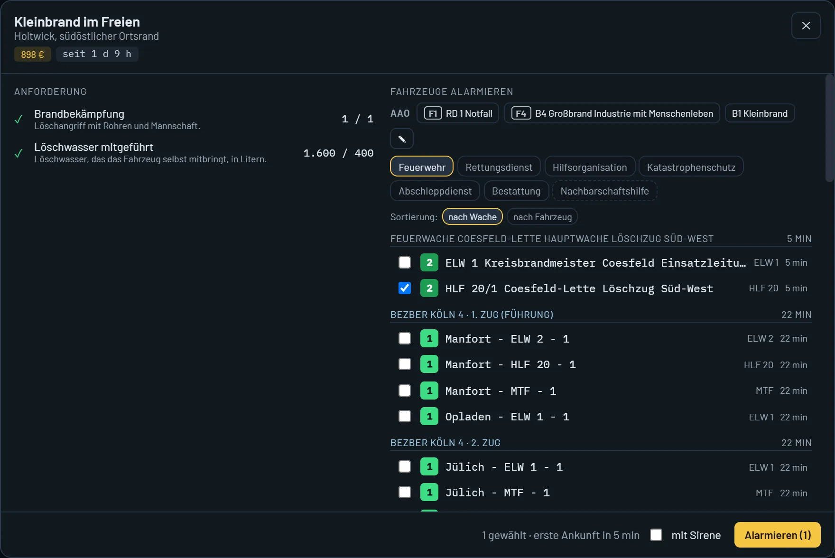Switch to the Rettungsdienst category tab
The width and height of the screenshot is (835, 558).
pos(499,167)
